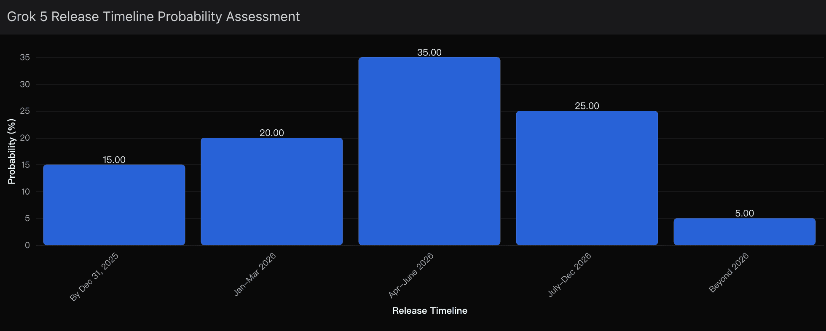
Task: Click the 'By Dec 31, 2025' bar
Action: coord(114,205)
